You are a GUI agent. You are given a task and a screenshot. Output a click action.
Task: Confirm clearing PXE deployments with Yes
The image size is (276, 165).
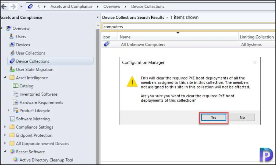214,118
